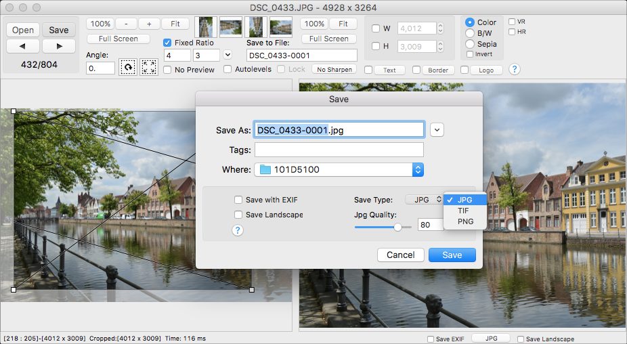Enable the HR checkbox
Viewport: 627px width, 344px height.
[512, 32]
